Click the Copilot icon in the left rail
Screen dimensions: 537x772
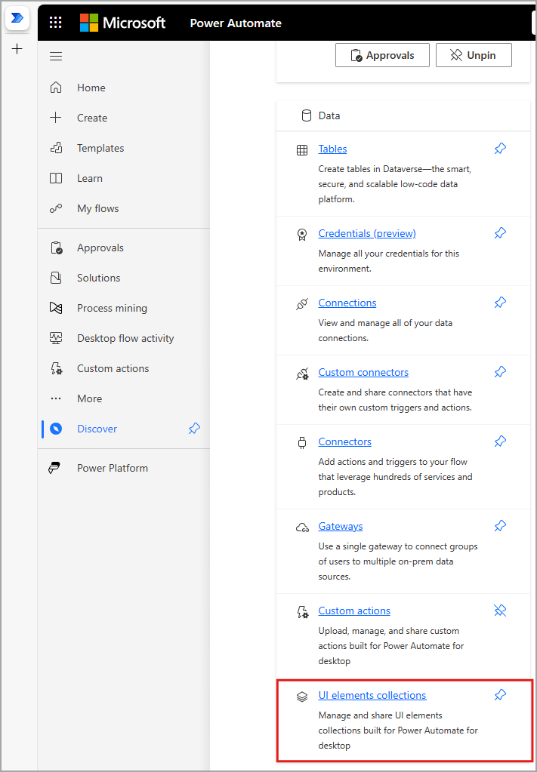[17, 18]
